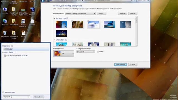The image size is (178, 100).
Task: Click the wallpaper list scrollbar thumb
Action: pyautogui.click(x=136, y=21)
